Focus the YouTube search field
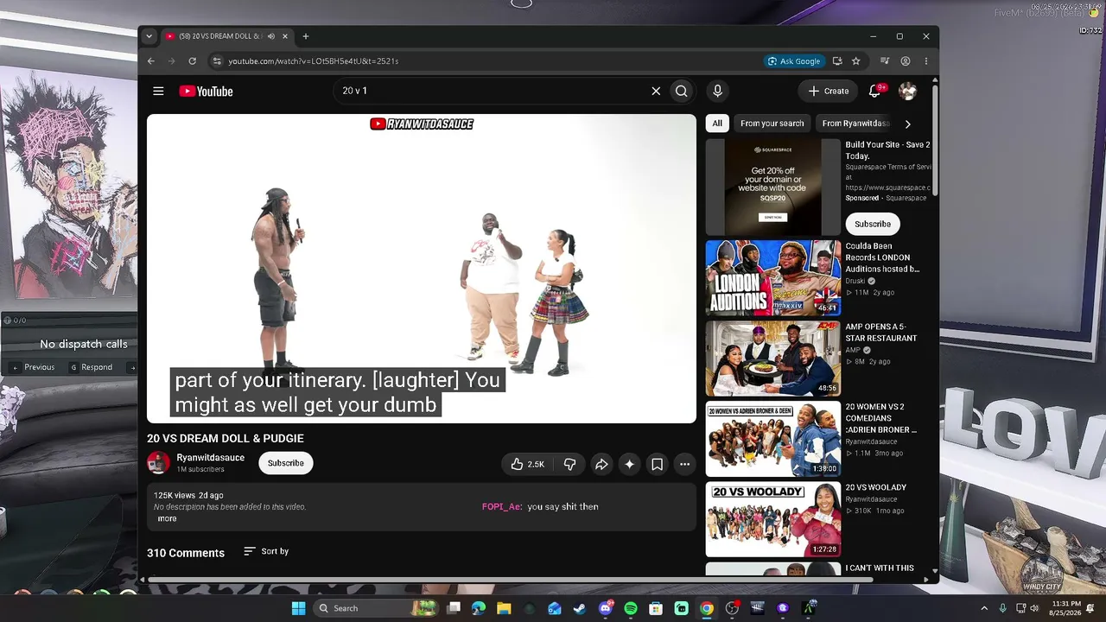 click(x=493, y=91)
